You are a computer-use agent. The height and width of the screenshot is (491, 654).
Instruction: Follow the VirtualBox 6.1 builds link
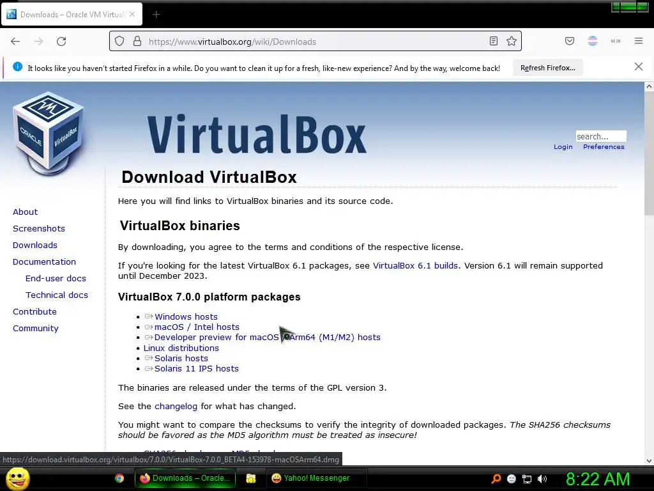click(415, 265)
